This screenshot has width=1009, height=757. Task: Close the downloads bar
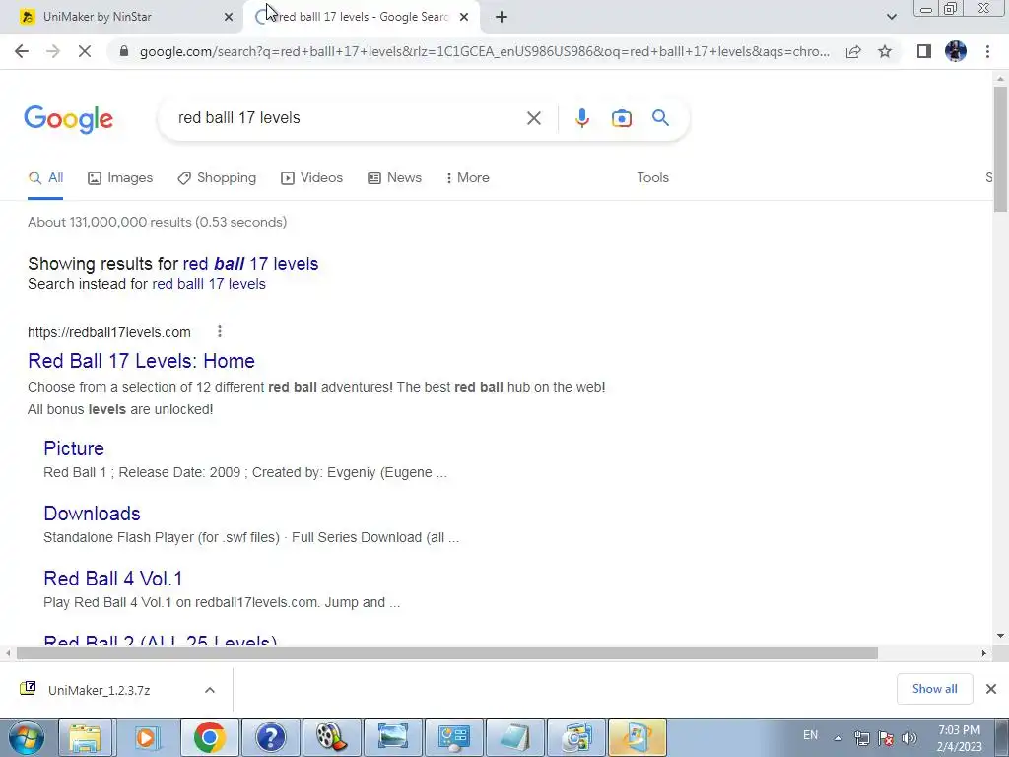[x=991, y=689]
